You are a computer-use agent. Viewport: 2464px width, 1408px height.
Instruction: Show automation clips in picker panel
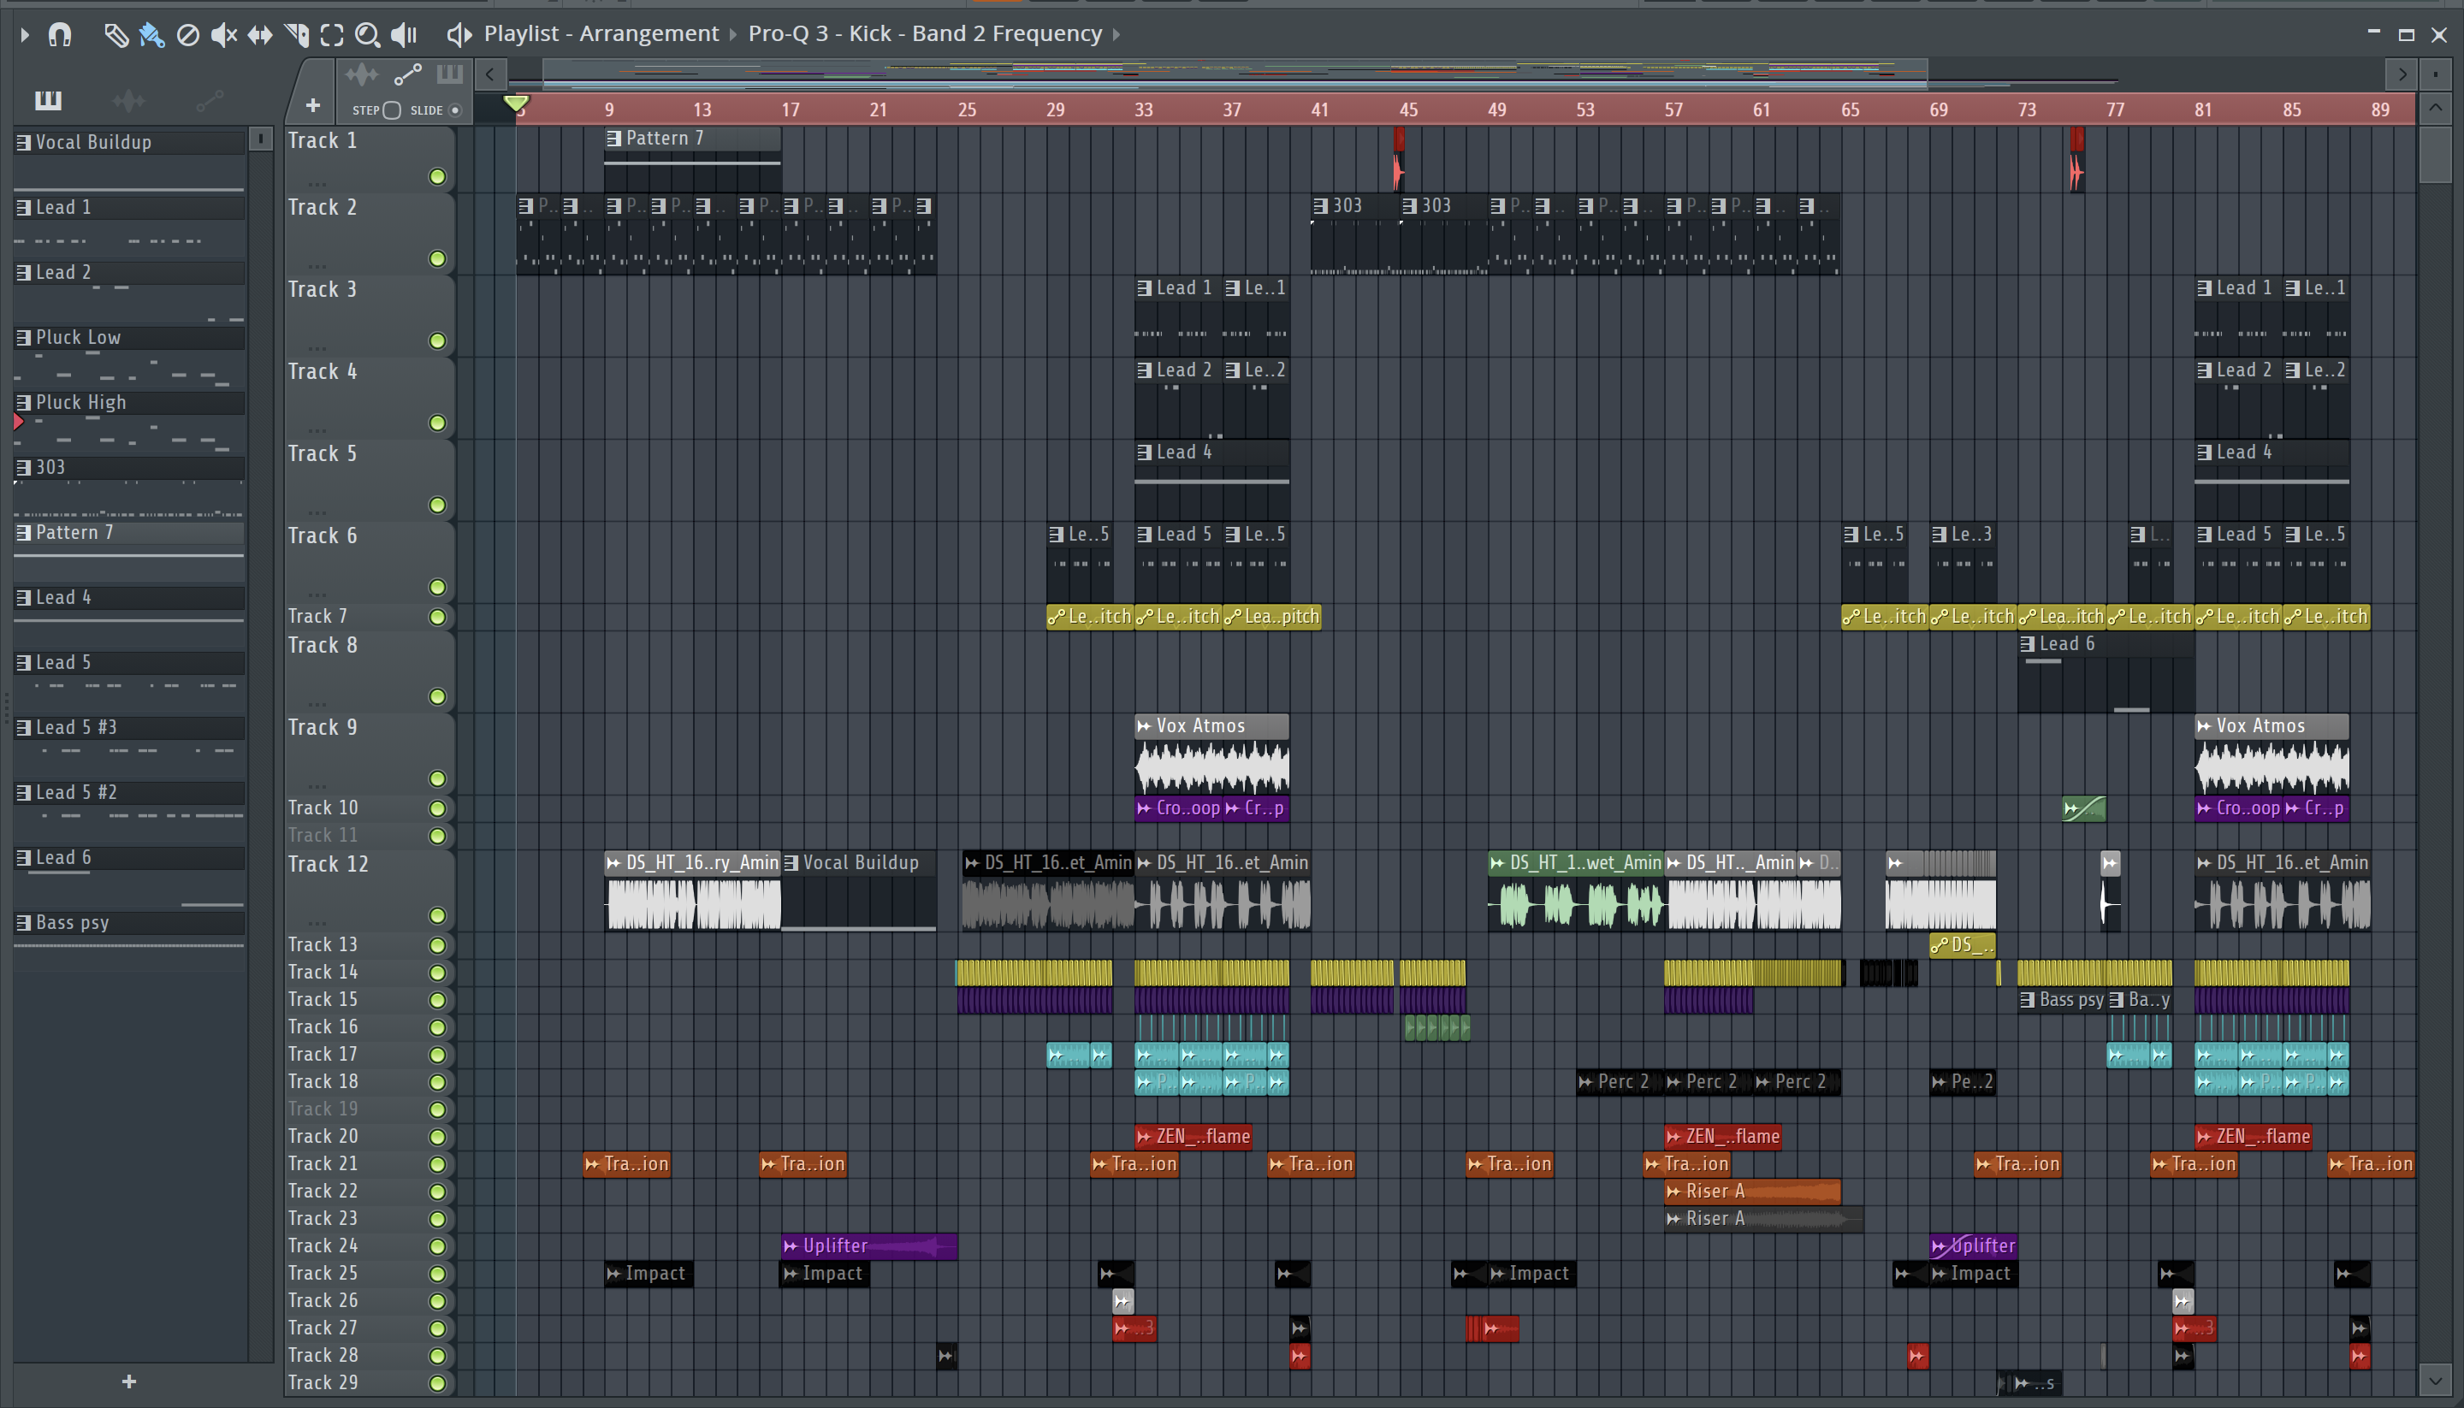point(209,99)
